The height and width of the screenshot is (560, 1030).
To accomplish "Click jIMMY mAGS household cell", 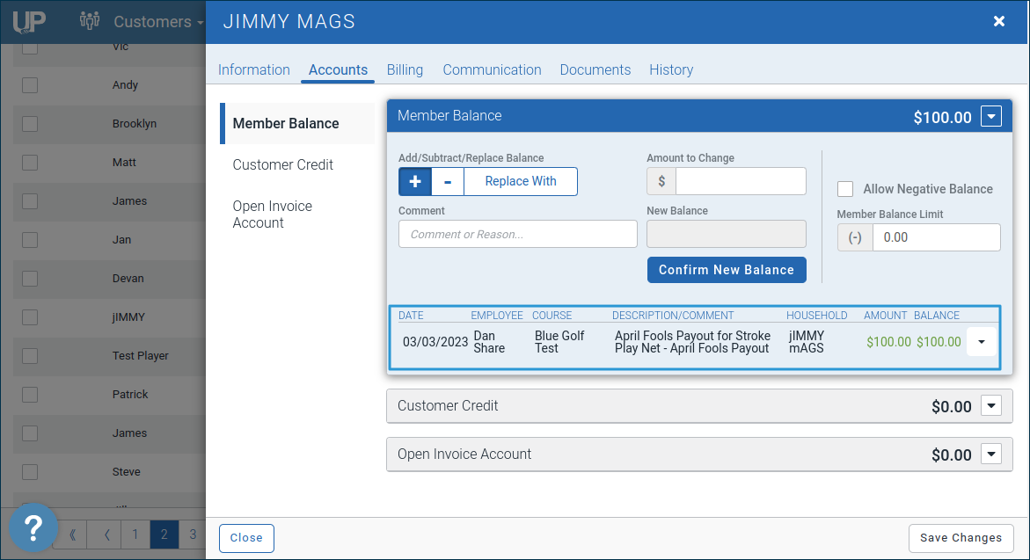I will coord(806,342).
